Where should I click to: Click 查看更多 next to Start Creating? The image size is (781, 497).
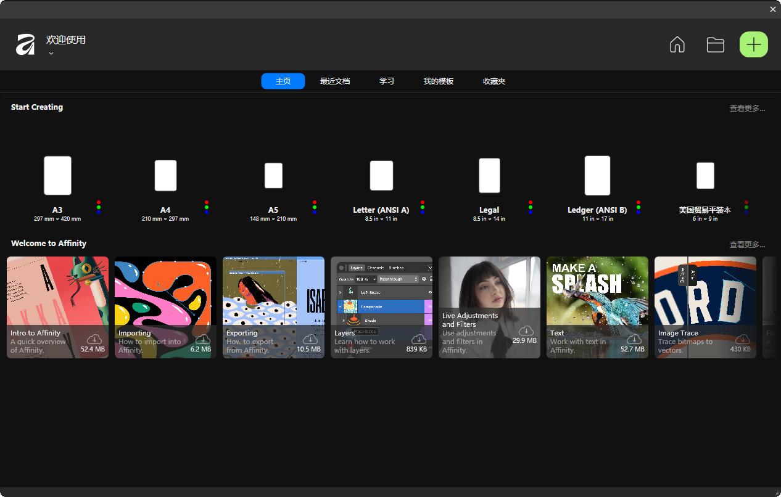[747, 107]
